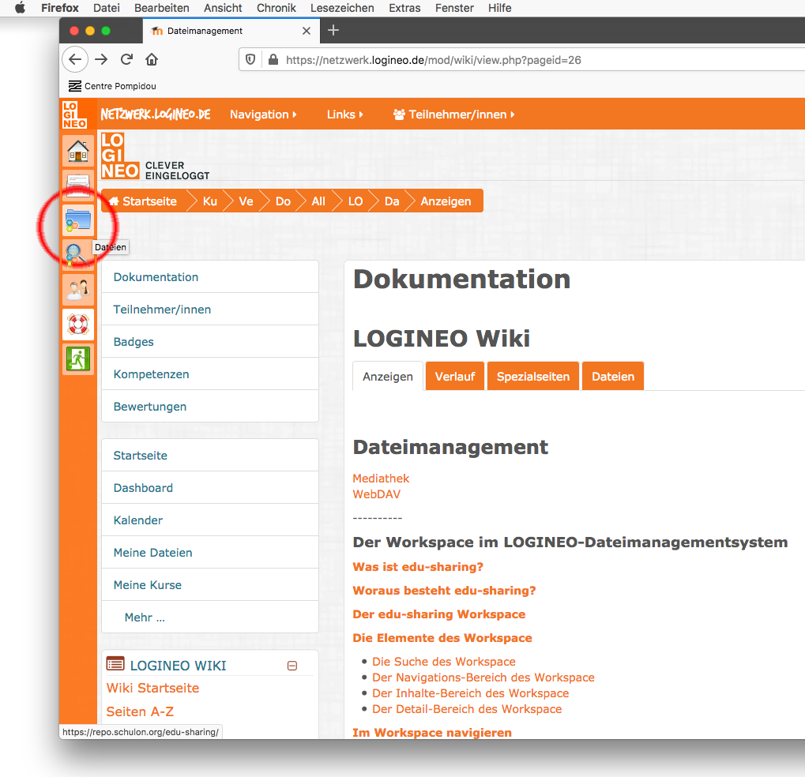The width and height of the screenshot is (805, 777).
Task: Click the green exit logout icon
Action: pos(78,358)
